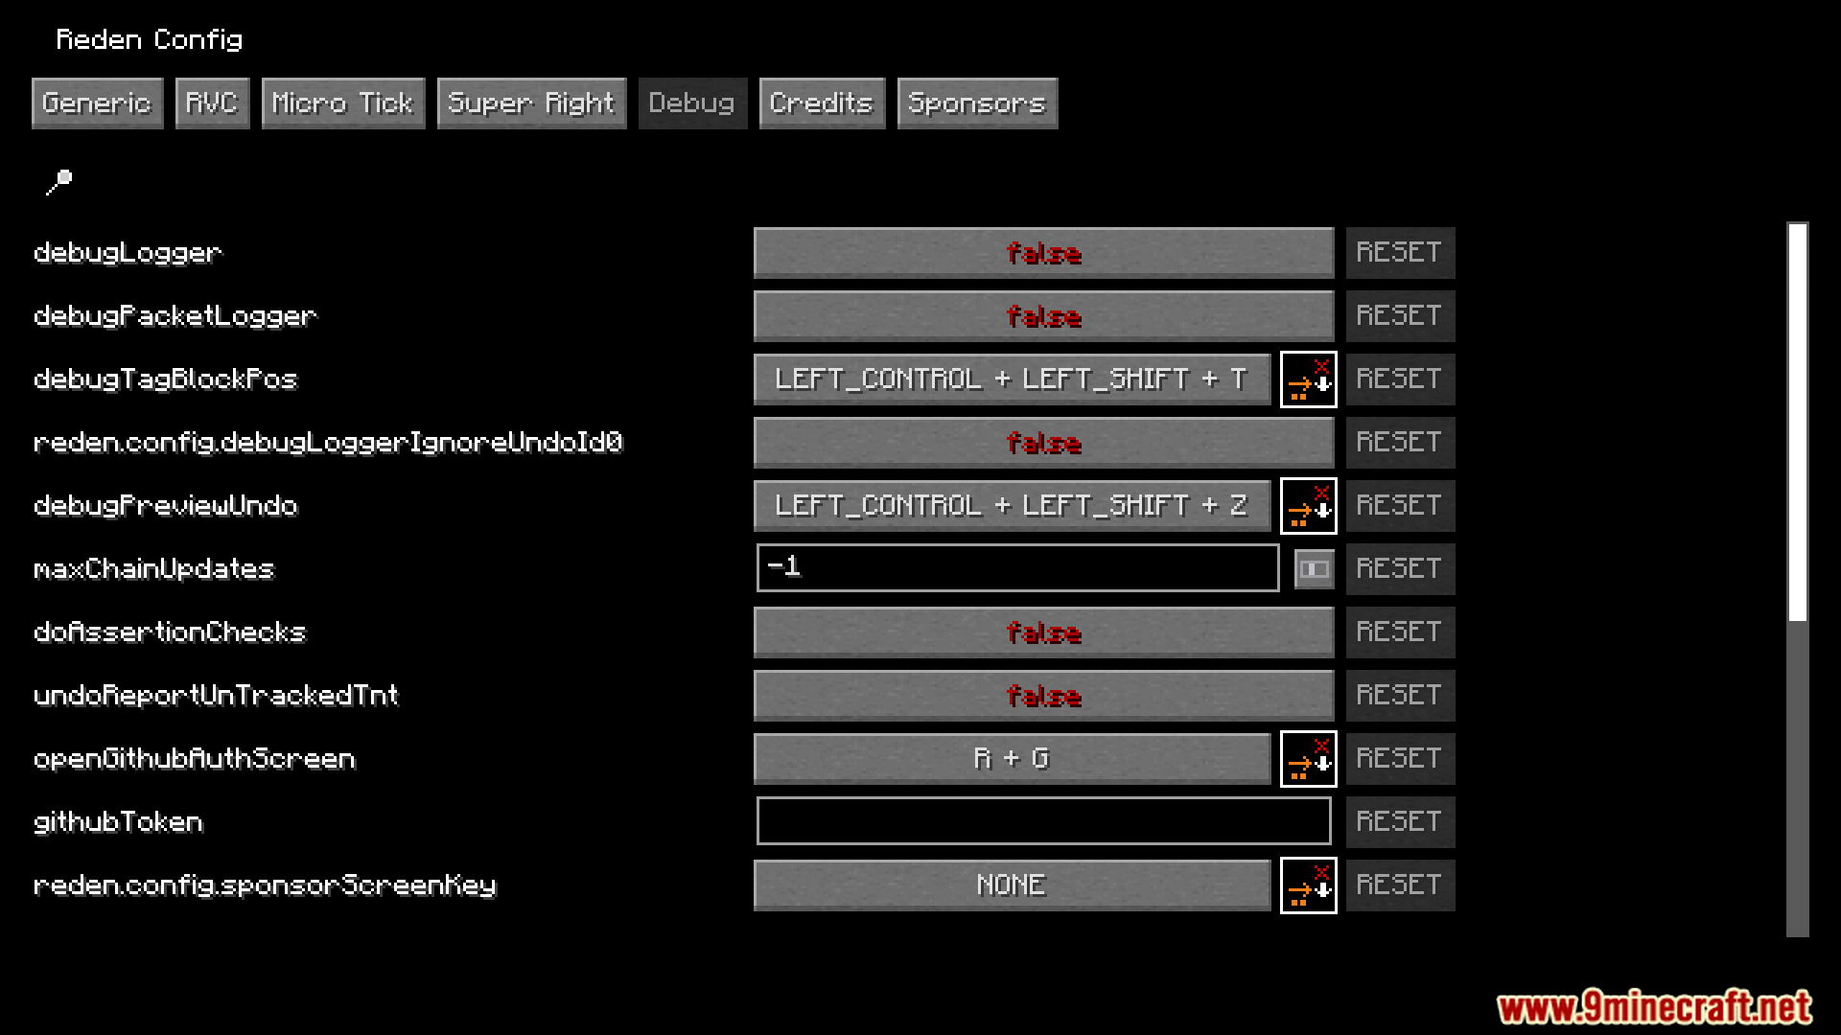The image size is (1841, 1035).
Task: Reset maxChainUpdates to default
Action: coord(1398,567)
